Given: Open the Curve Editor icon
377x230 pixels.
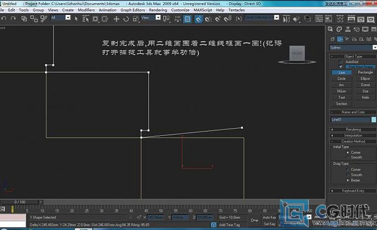Looking at the screenshot, I should 319,19.
